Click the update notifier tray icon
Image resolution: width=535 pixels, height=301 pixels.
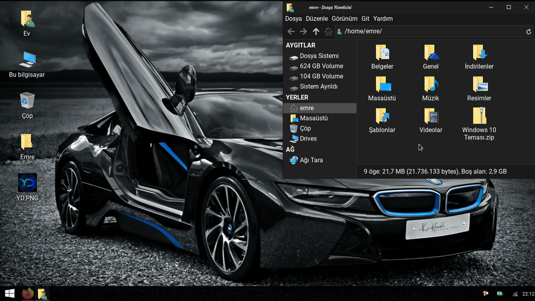pos(500,293)
